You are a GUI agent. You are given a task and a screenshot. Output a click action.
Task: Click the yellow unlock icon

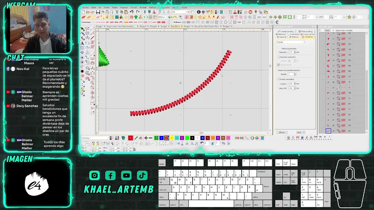tap(98, 143)
